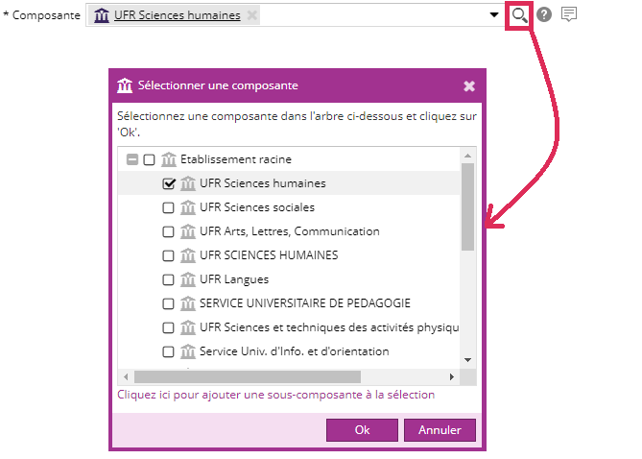
Task: Click the Annuler button
Action: tap(440, 430)
